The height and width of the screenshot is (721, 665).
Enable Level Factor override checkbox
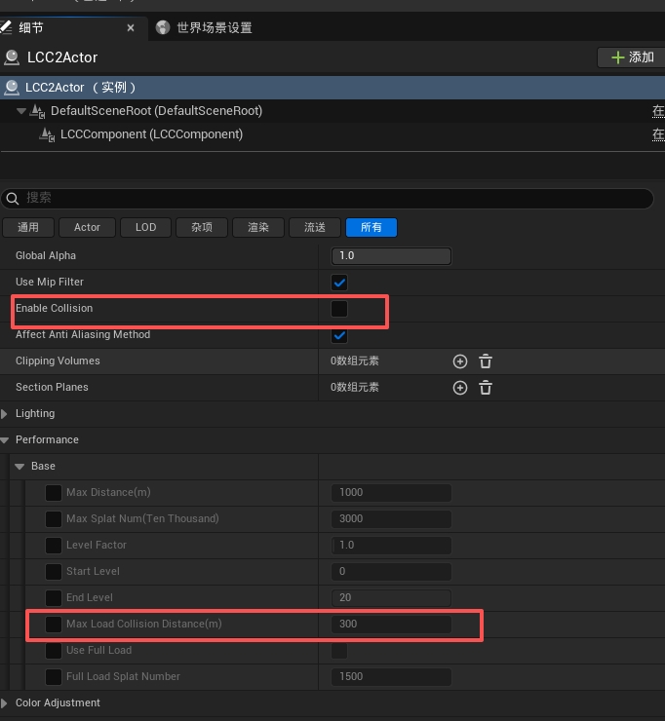(x=54, y=546)
